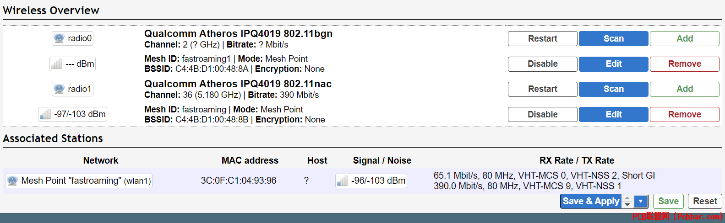Viewport: 725px width, 223px height.
Task: Click signal icon beside -97/-103 dBm
Action: (45, 114)
